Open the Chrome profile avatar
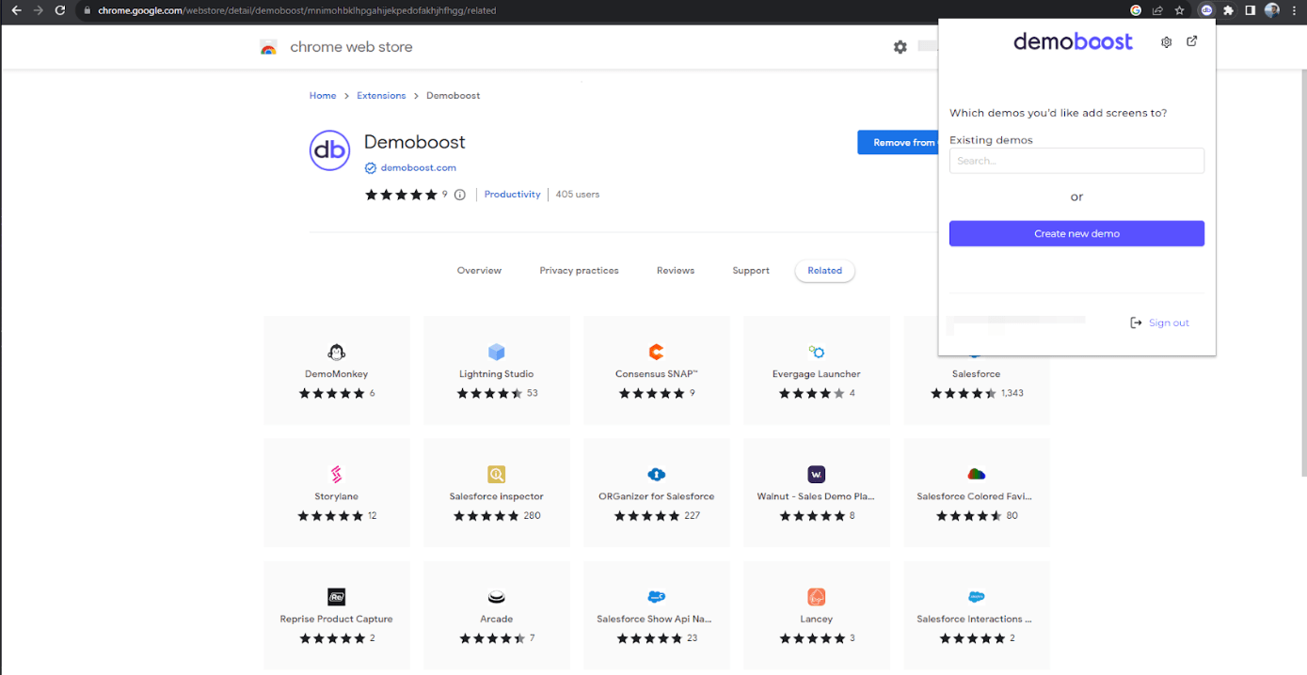This screenshot has width=1307, height=675. coord(1272,10)
